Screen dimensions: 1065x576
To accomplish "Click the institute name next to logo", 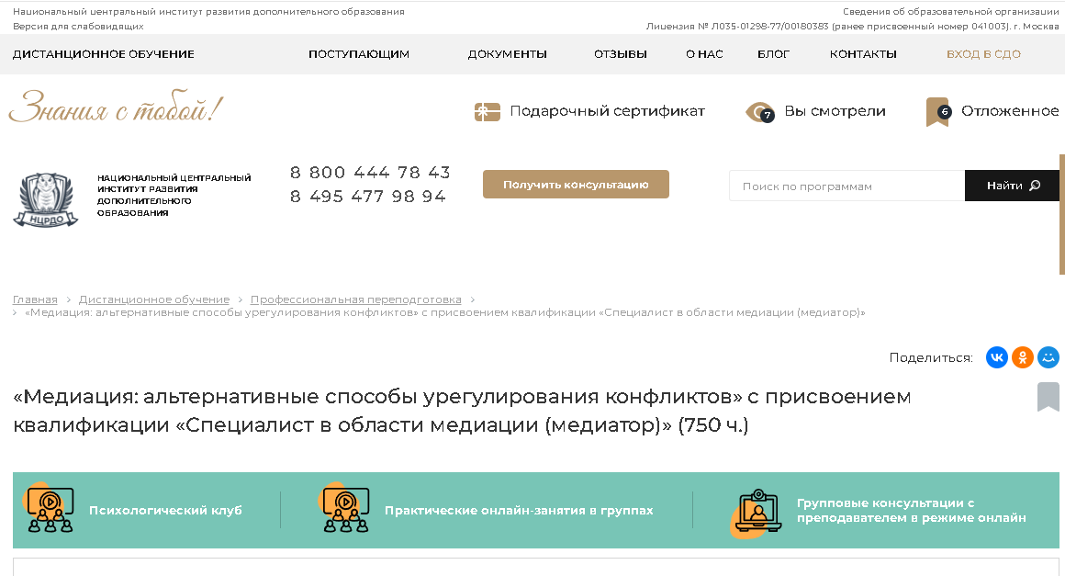I will 174,195.
